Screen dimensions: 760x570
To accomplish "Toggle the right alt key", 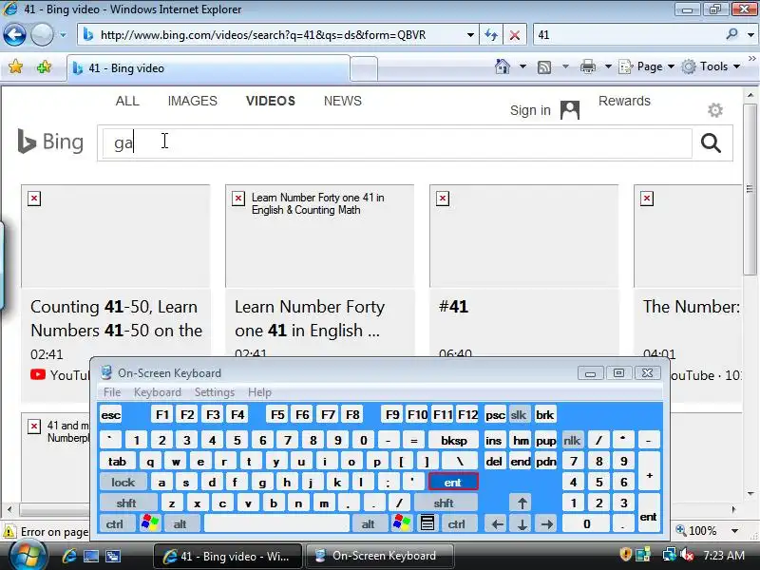I will coord(369,524).
